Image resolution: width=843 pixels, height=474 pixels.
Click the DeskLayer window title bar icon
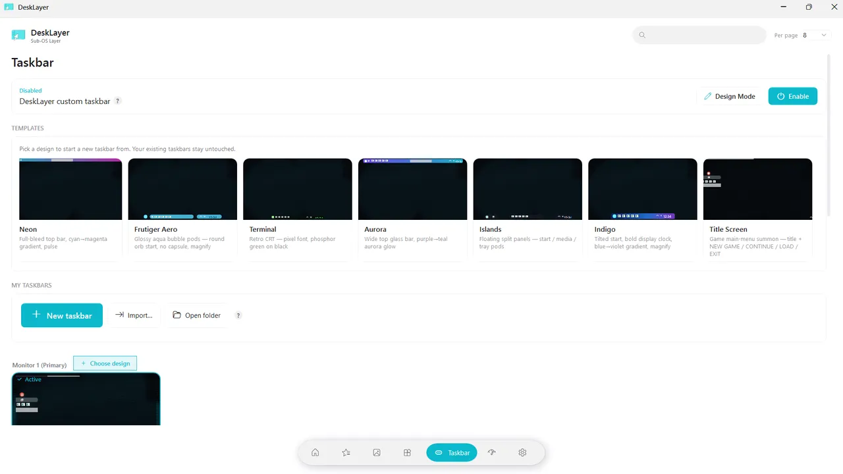click(9, 7)
